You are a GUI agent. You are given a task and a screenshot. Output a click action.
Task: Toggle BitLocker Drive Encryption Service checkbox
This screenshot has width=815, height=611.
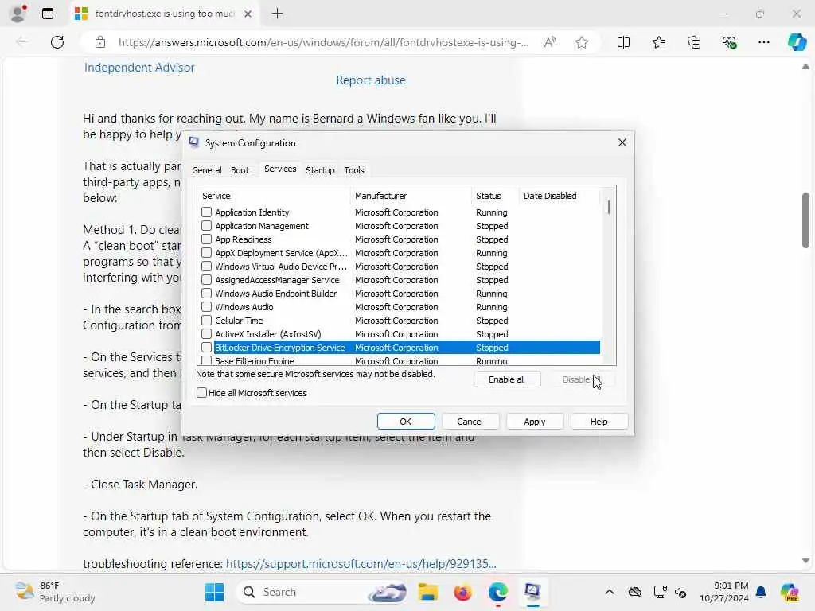(x=206, y=347)
